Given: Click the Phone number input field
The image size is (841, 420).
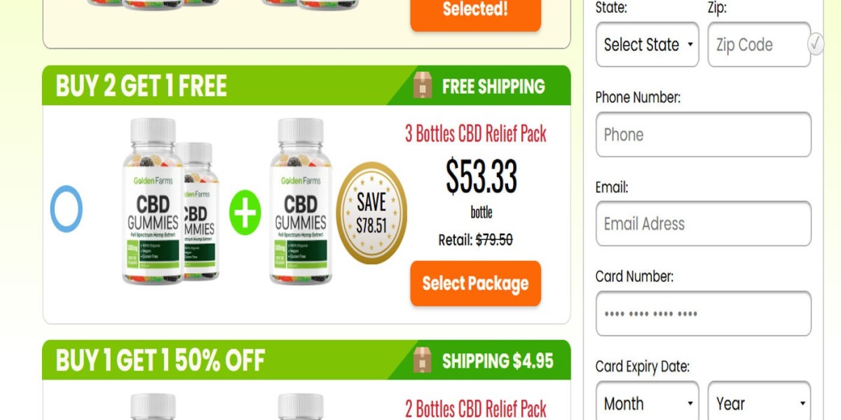Looking at the screenshot, I should [x=703, y=134].
